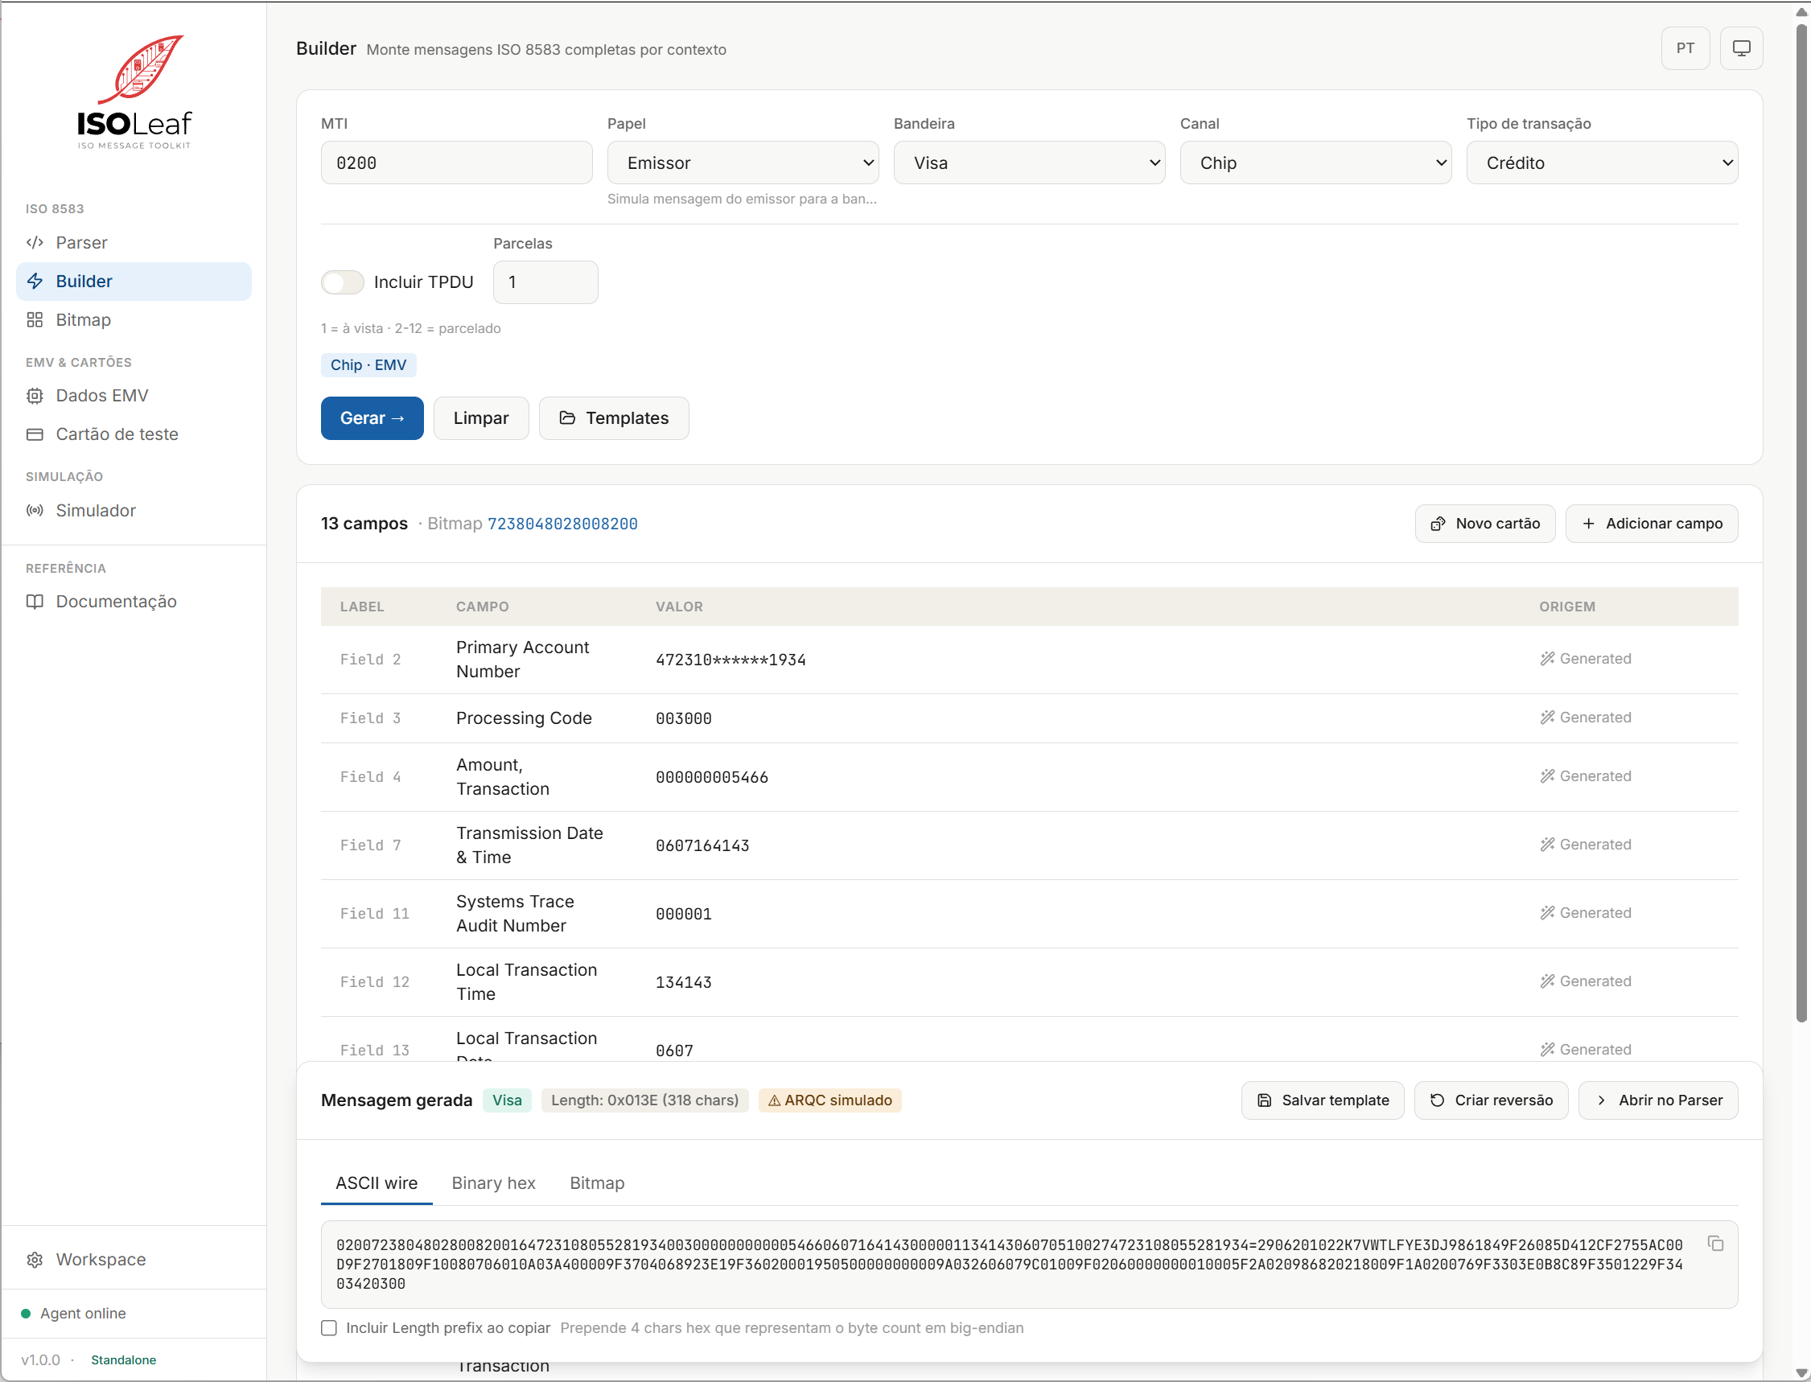
Task: Click the Bitmap grid icon
Action: coord(35,320)
